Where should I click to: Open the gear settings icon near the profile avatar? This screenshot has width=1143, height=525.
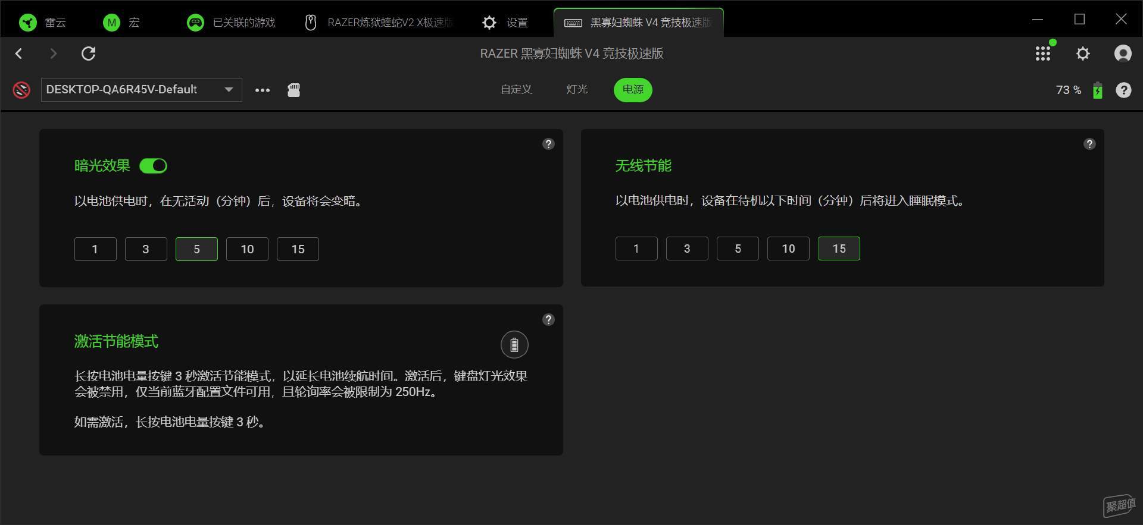coord(1083,54)
